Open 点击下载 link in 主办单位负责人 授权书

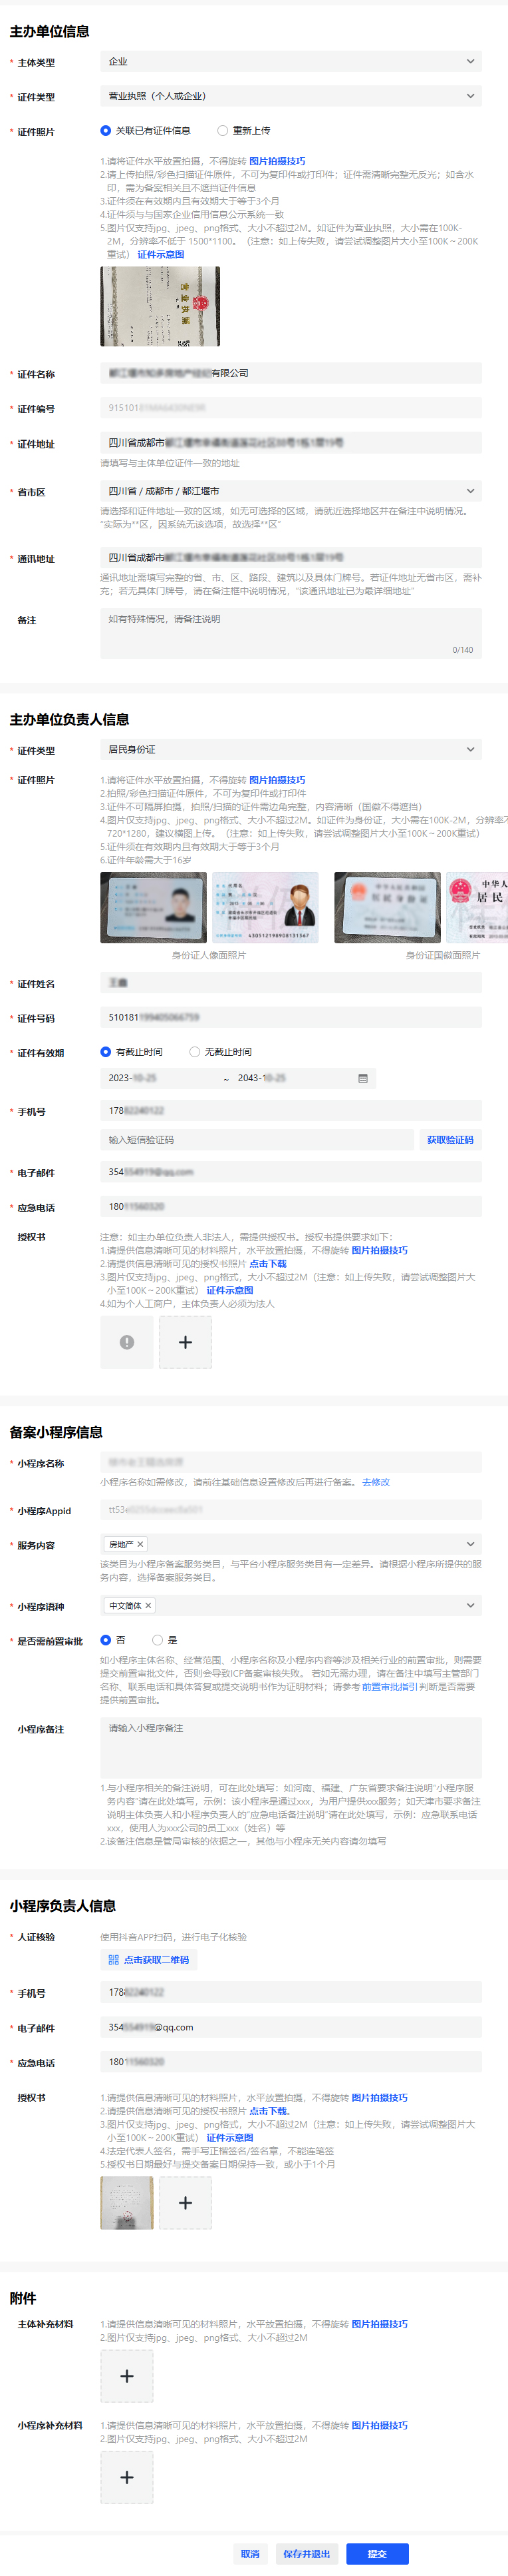coord(267,1263)
